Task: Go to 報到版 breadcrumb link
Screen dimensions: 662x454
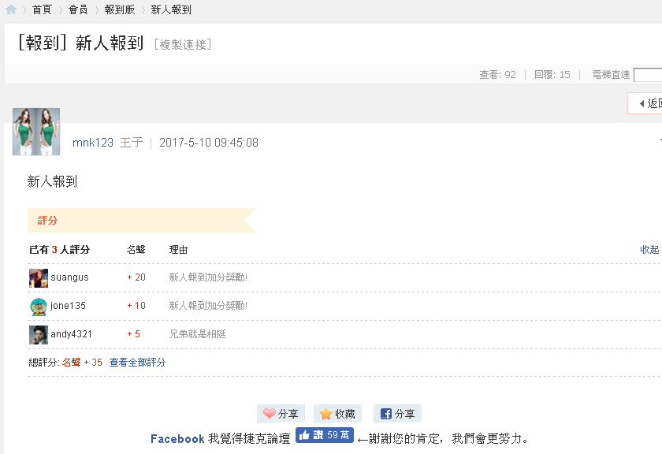Action: click(120, 9)
